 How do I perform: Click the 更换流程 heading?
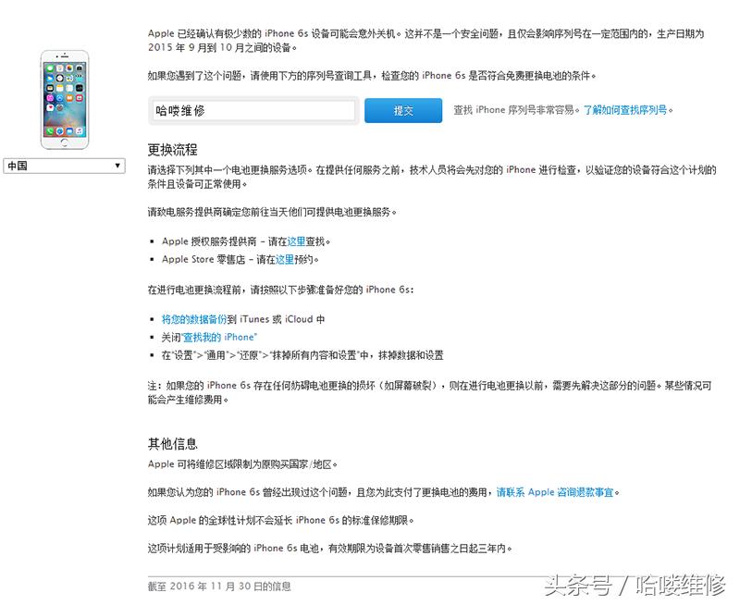tap(172, 150)
